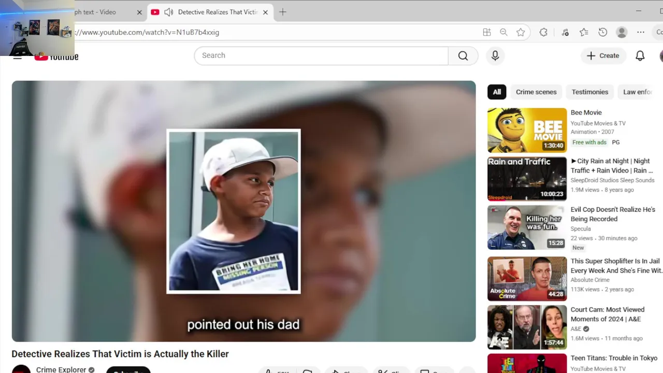Open the Create menu

[x=603, y=55]
